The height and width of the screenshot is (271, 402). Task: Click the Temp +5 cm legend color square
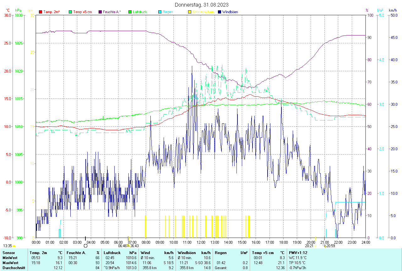pyautogui.click(x=70, y=12)
